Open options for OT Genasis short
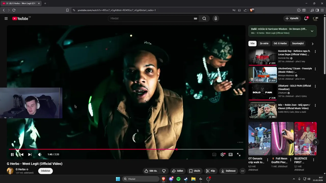Image resolution: width=326 pixels, height=183 pixels. [x=267, y=160]
